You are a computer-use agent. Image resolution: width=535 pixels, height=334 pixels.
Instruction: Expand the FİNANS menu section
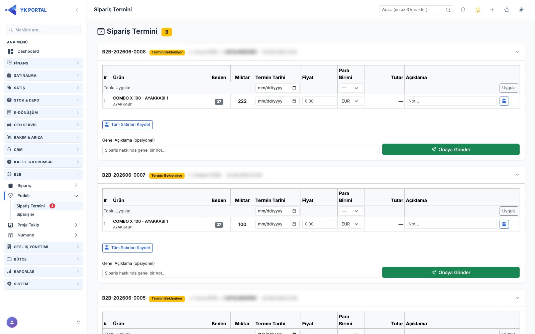(x=43, y=63)
